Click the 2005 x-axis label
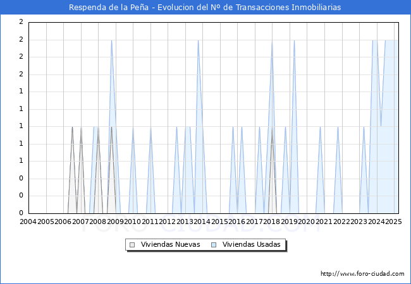Image resolution: width=411 pixels, height=284 pixels. point(46,222)
